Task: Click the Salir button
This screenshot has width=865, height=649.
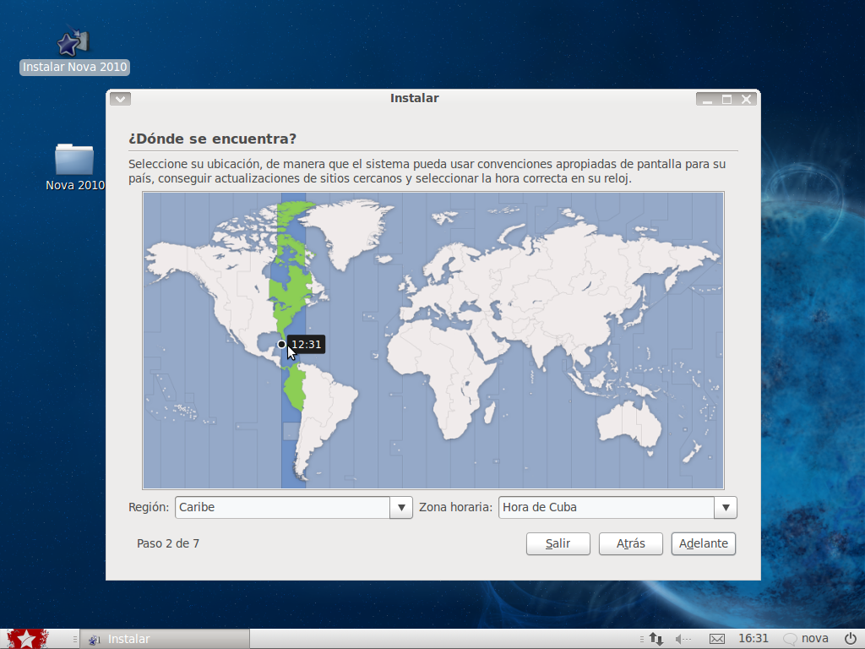Action: point(558,543)
